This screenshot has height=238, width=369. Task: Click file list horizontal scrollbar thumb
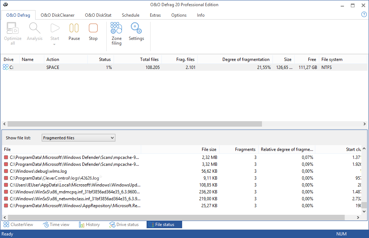point(176,218)
